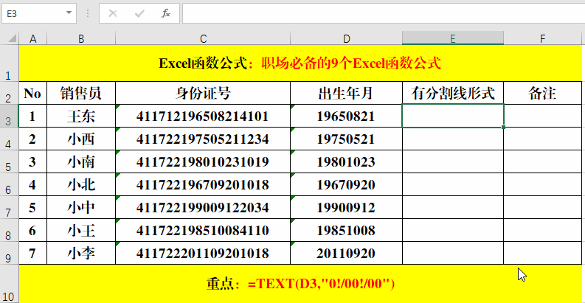This screenshot has height=303, width=585.
Task: Click the Name Box showing E3
Action: 34,13
